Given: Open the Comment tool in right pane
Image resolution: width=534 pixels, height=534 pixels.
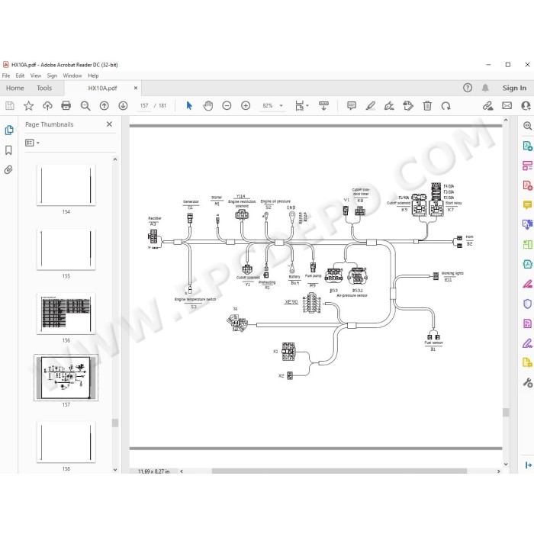Looking at the screenshot, I should (527, 205).
